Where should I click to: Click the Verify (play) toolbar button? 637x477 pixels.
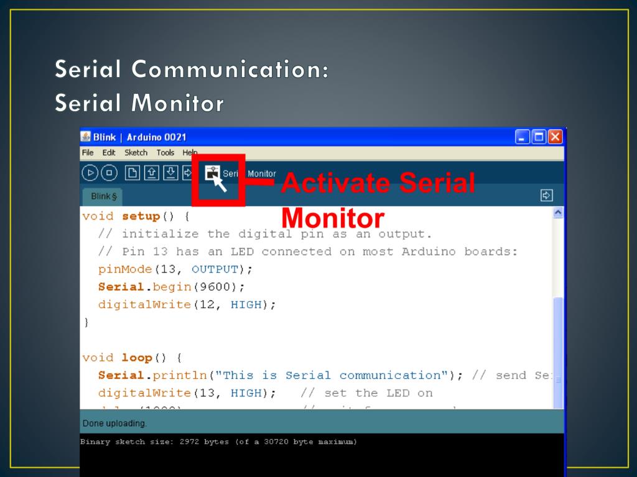pyautogui.click(x=90, y=173)
